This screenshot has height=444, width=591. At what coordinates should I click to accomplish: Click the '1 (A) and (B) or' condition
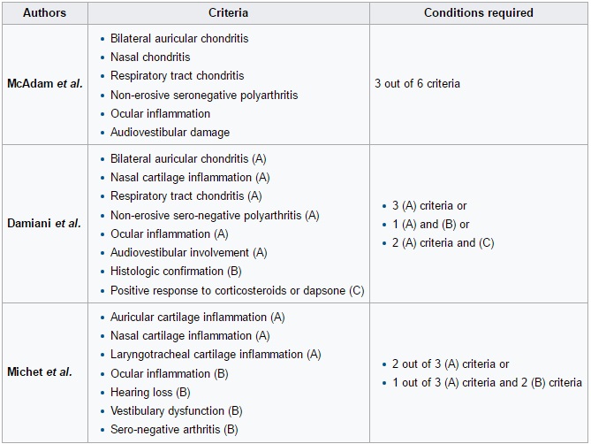coord(430,225)
